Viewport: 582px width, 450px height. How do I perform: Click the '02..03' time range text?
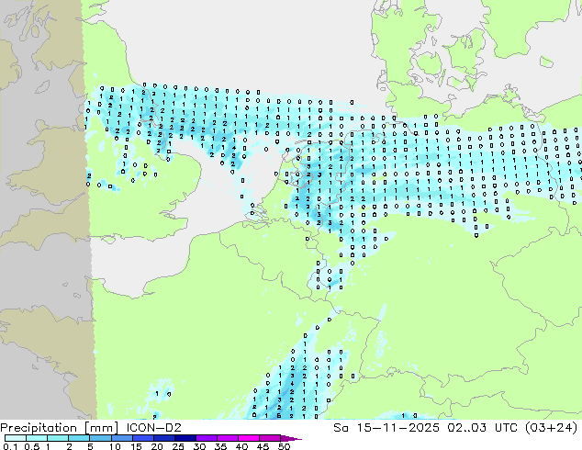(x=466, y=428)
